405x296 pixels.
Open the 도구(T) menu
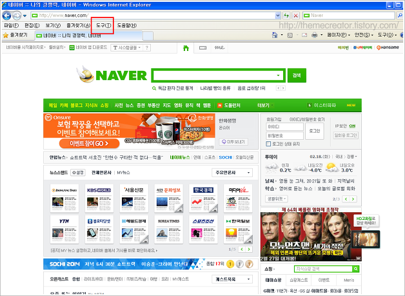(103, 25)
